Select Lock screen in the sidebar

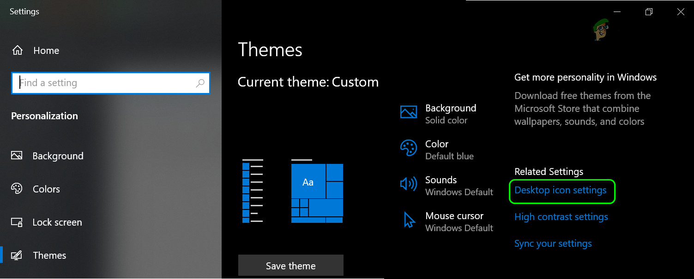click(x=57, y=222)
